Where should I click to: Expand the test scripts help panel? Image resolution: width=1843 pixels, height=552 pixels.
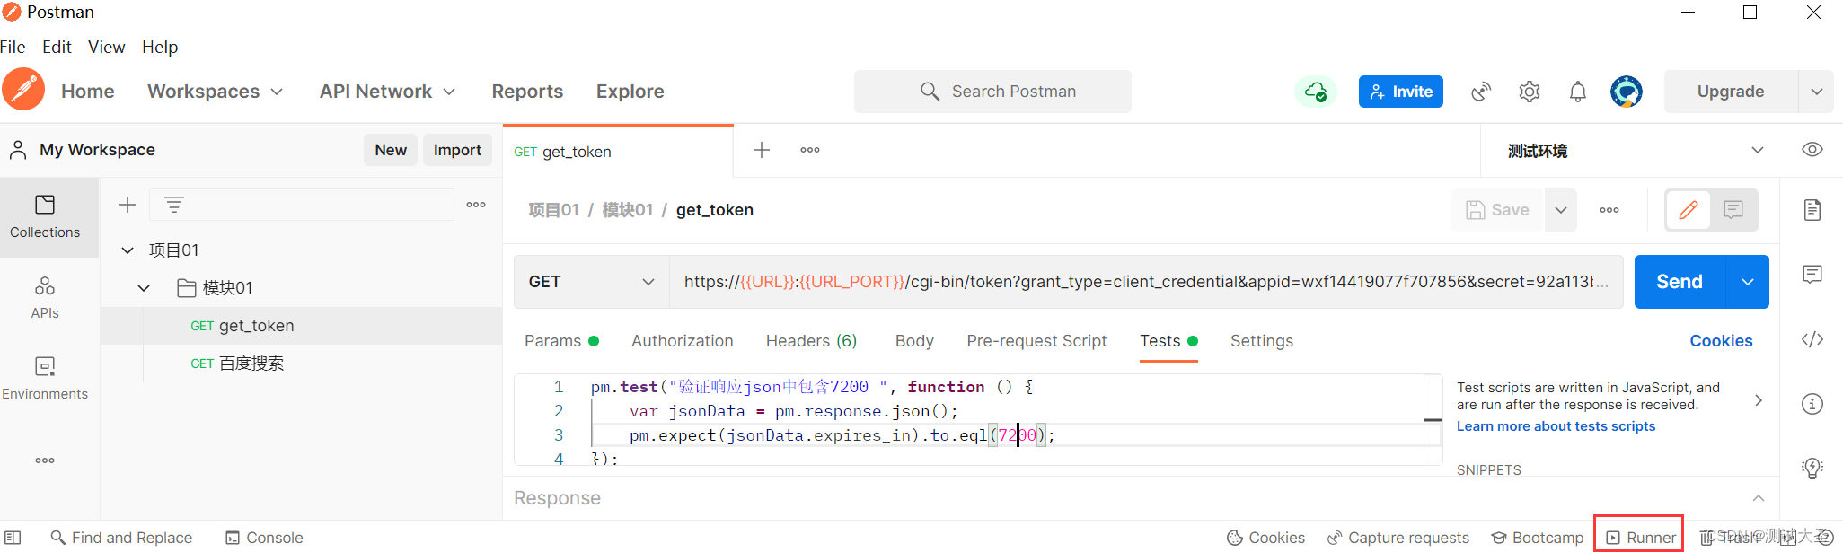click(1759, 400)
